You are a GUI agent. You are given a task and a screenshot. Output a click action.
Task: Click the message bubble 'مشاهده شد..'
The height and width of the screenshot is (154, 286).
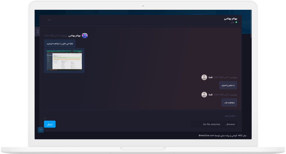(x=229, y=103)
